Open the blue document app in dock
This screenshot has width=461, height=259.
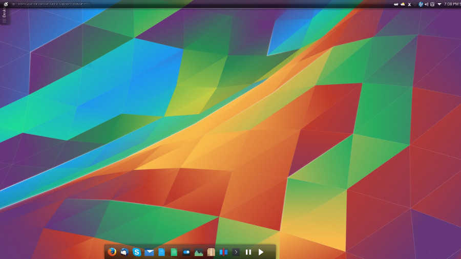tap(161, 252)
